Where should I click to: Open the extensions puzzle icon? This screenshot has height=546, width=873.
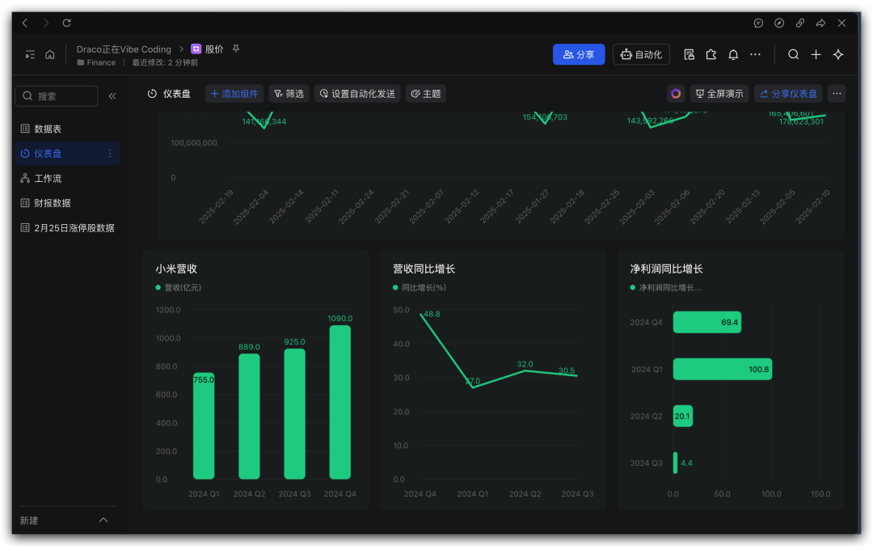[x=711, y=55]
